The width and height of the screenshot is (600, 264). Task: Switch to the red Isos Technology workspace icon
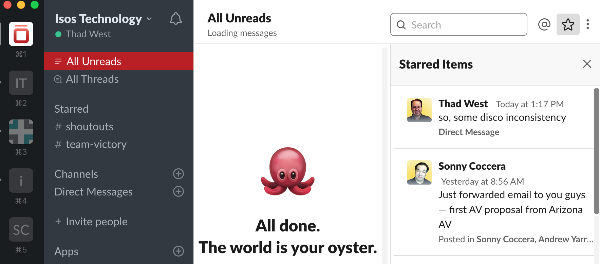click(x=21, y=34)
